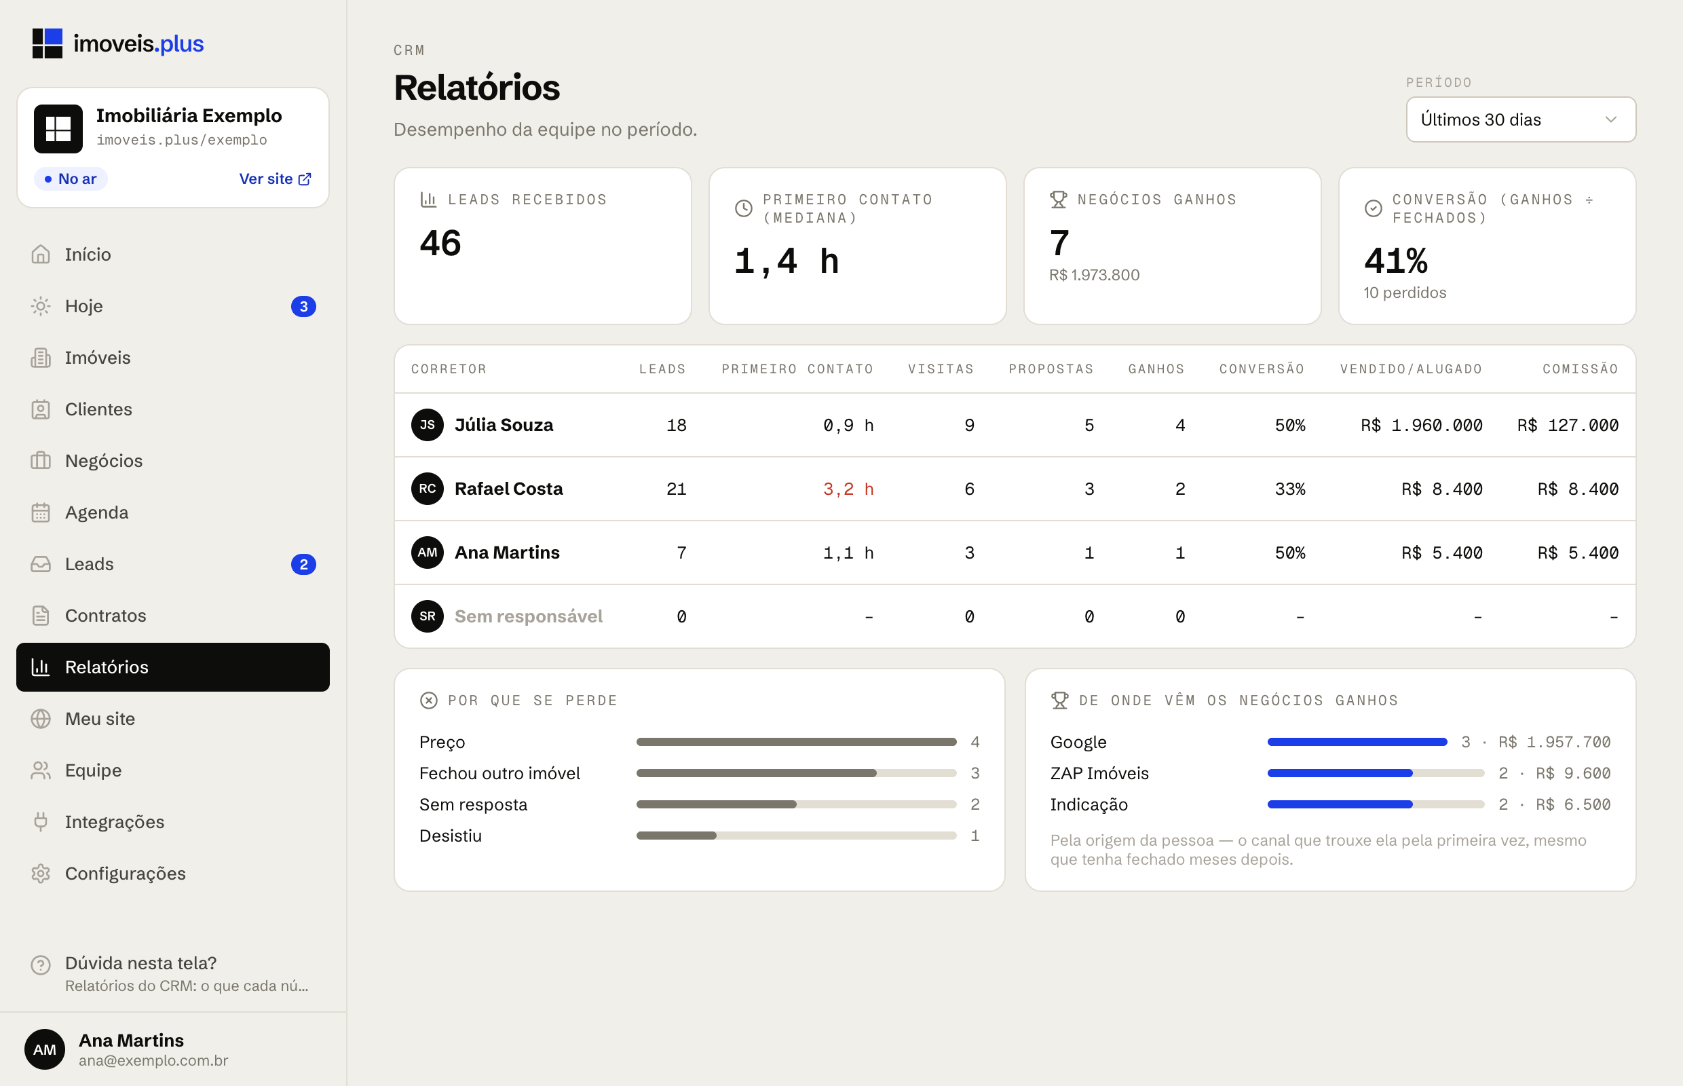Open the Últimos 30 dias period dropdown
1683x1086 pixels.
pos(1521,119)
